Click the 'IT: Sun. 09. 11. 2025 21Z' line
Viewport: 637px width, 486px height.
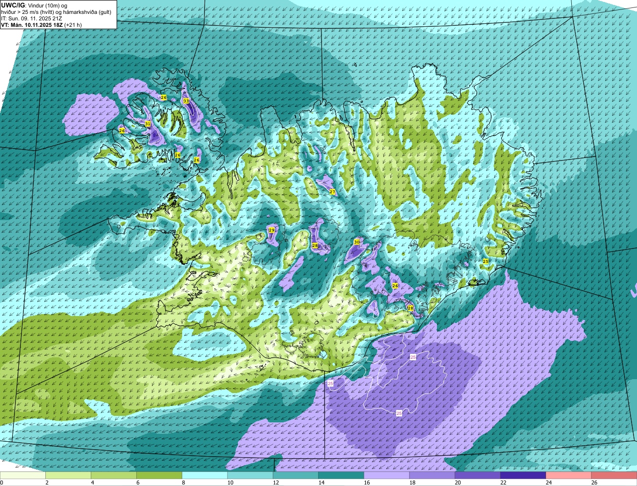[x=31, y=18]
